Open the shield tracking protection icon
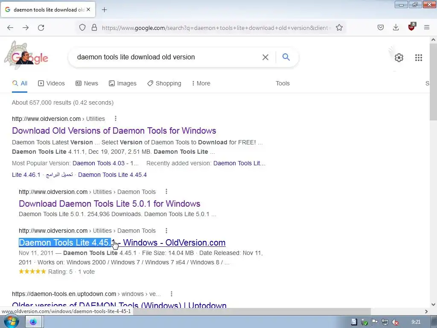The height and width of the screenshot is (328, 437). pyautogui.click(x=82, y=27)
